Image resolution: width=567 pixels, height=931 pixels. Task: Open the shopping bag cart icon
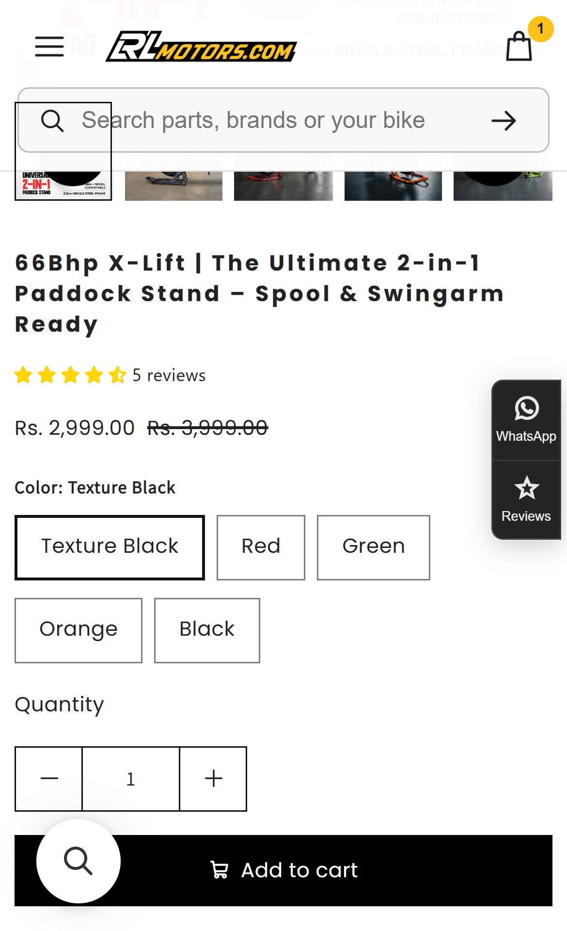point(519,46)
